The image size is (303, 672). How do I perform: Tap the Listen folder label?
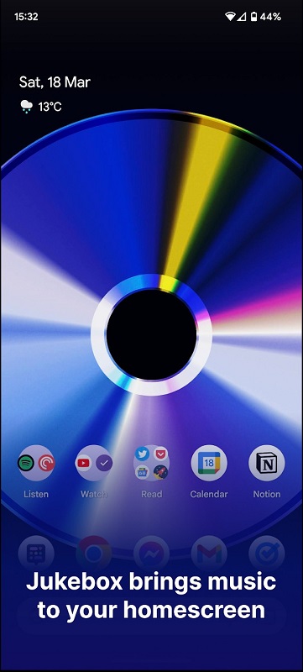[x=36, y=494]
